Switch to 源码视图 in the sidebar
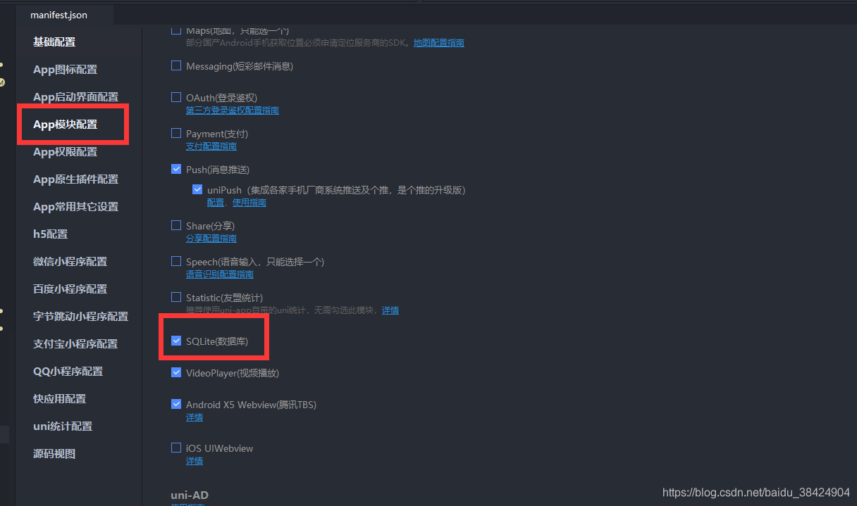The height and width of the screenshot is (506, 857). (x=54, y=454)
